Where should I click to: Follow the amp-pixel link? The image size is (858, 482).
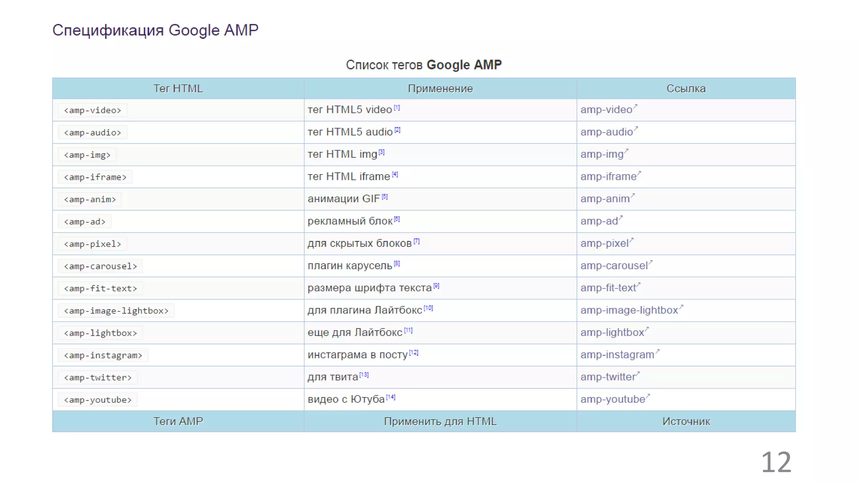click(x=605, y=244)
